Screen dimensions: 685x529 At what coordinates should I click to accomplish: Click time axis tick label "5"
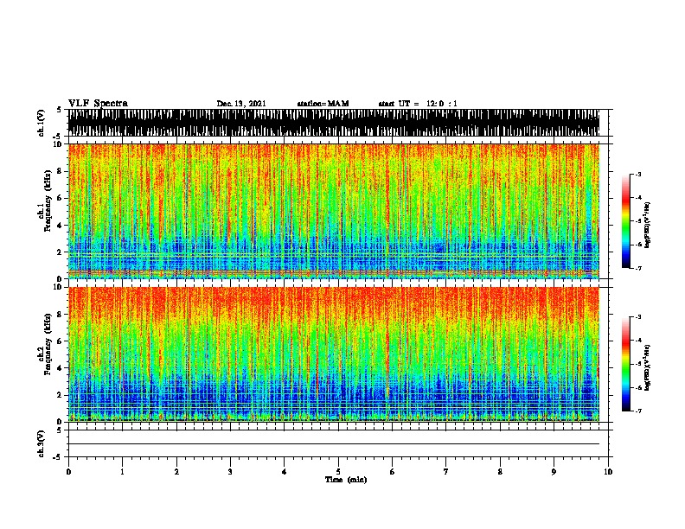(338, 472)
